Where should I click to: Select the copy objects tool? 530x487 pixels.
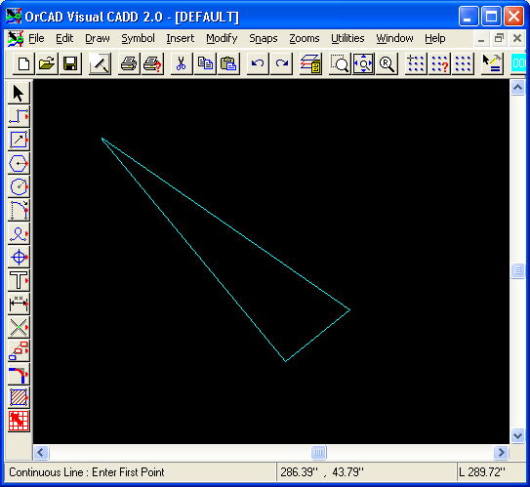pos(19,350)
